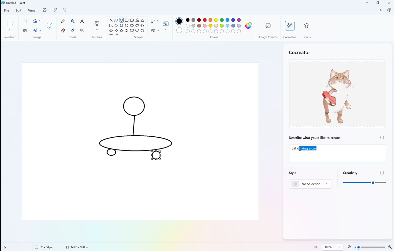The image size is (394, 251).
Task: Open the View menu
Action: click(32, 10)
